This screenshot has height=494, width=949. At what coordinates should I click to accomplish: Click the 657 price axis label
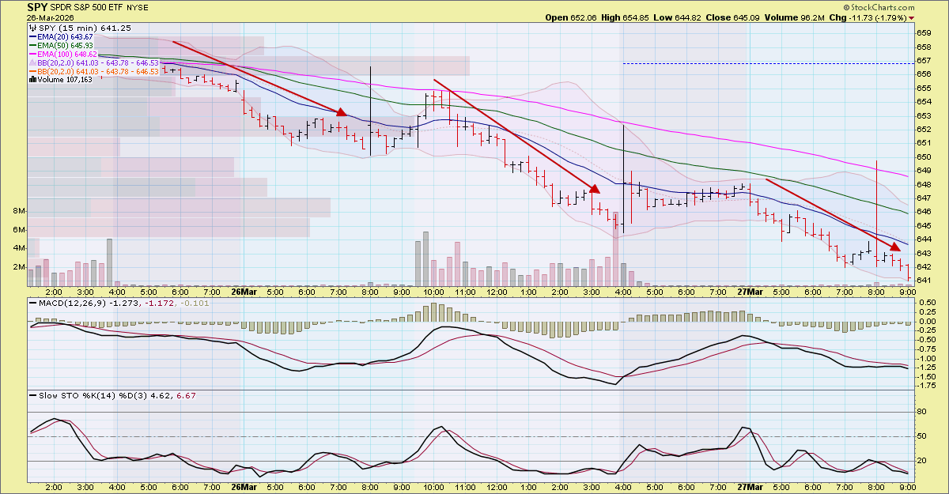pyautogui.click(x=923, y=61)
